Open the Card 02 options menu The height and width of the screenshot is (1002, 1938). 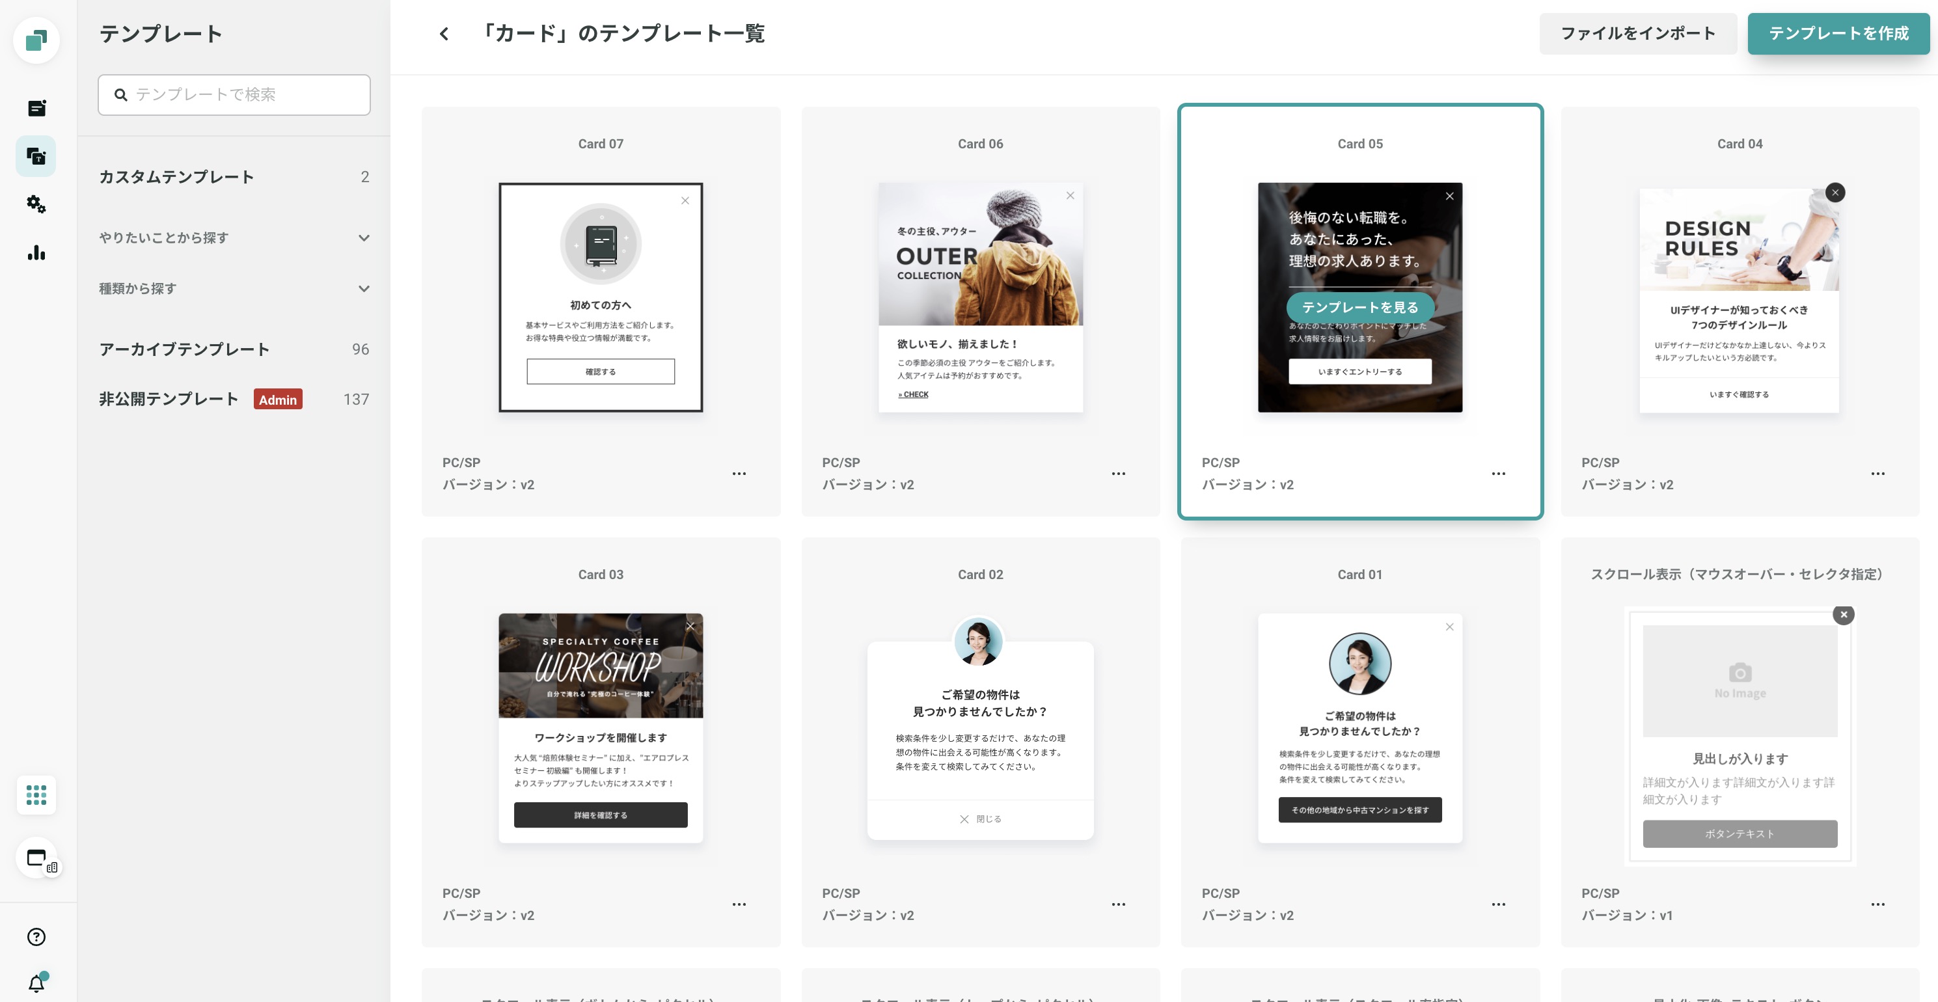click(x=1118, y=904)
